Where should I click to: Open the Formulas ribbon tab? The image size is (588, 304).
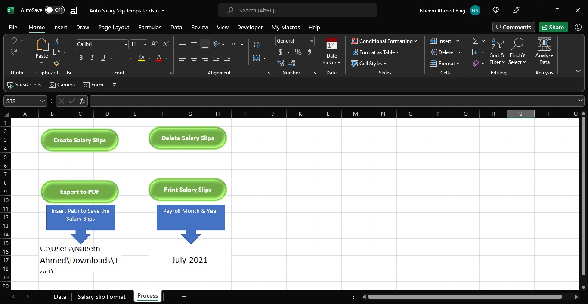pos(150,27)
